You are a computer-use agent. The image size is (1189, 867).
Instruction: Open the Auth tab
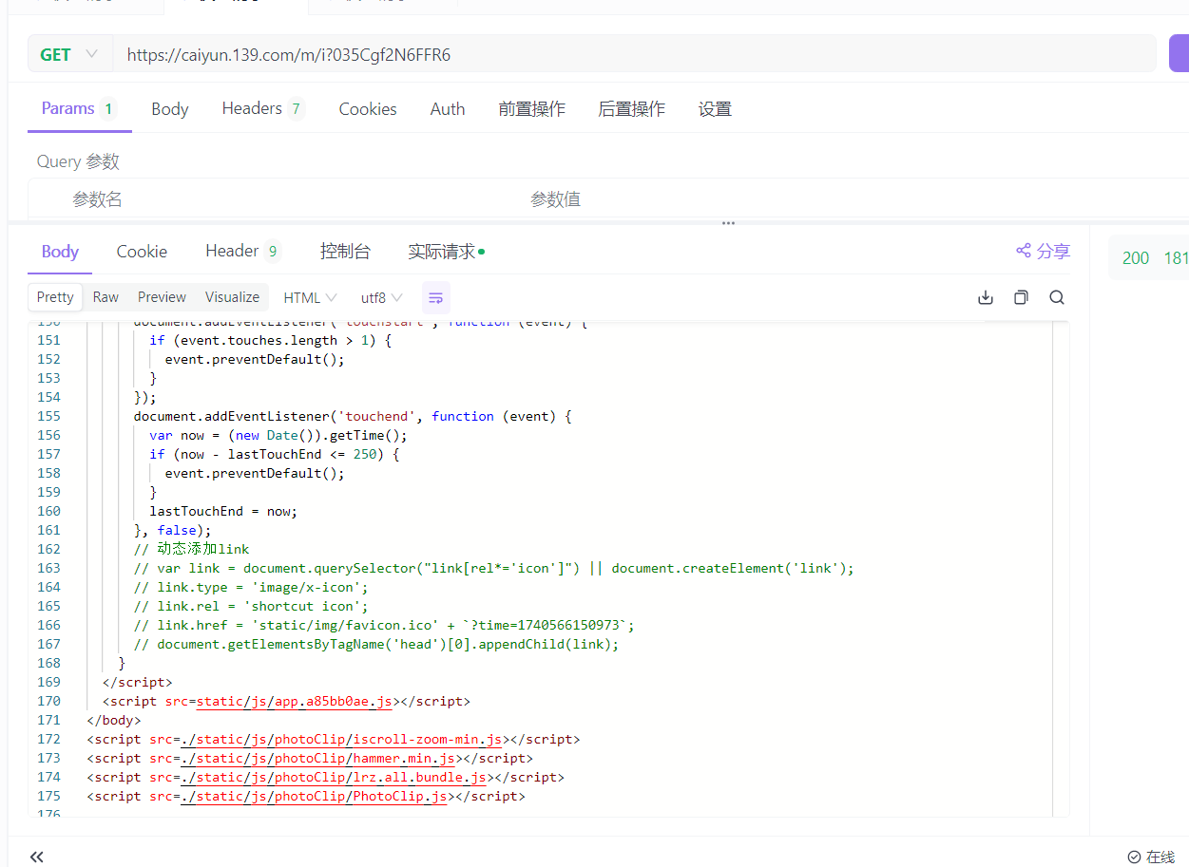(x=448, y=109)
